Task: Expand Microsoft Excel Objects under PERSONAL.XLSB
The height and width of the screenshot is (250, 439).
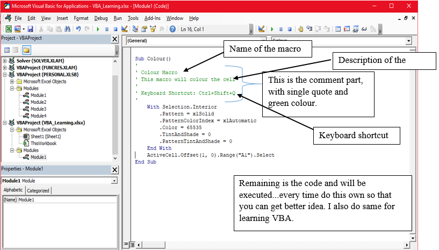Action: (x=12, y=82)
